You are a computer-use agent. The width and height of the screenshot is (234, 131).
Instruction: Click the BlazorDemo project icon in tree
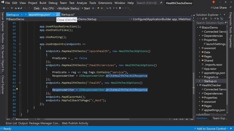(200, 28)
